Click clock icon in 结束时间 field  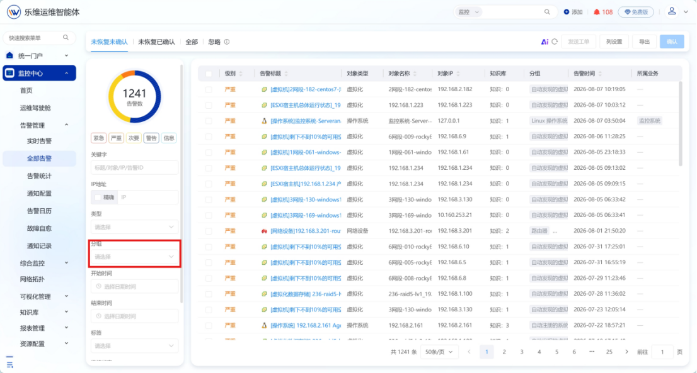click(99, 316)
